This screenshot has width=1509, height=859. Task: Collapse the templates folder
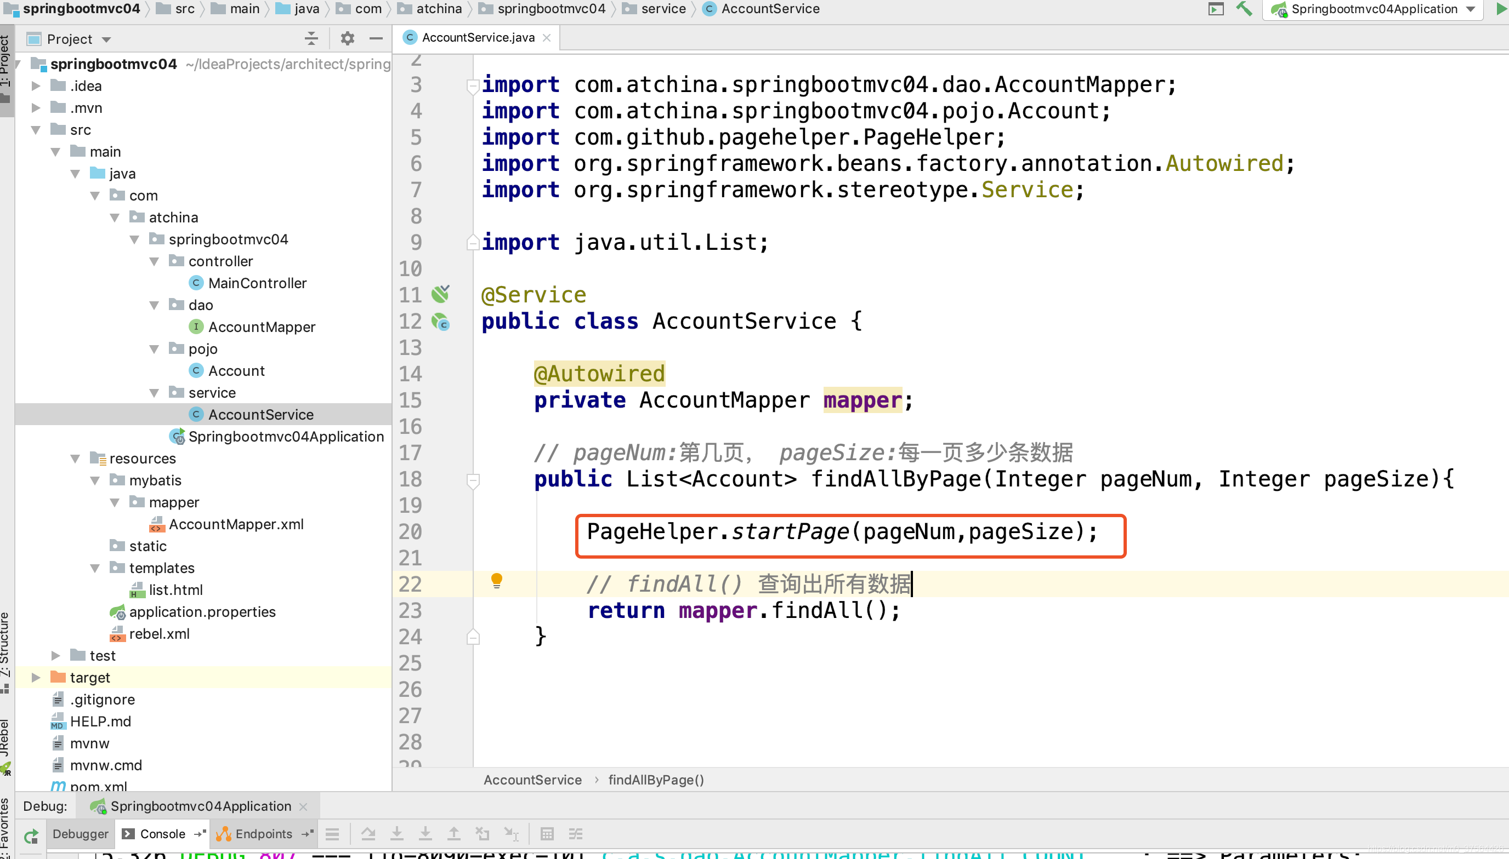(94, 568)
